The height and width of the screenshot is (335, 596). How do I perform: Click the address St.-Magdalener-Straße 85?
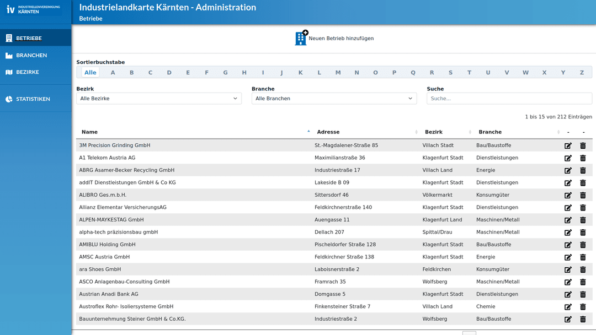[346, 145]
